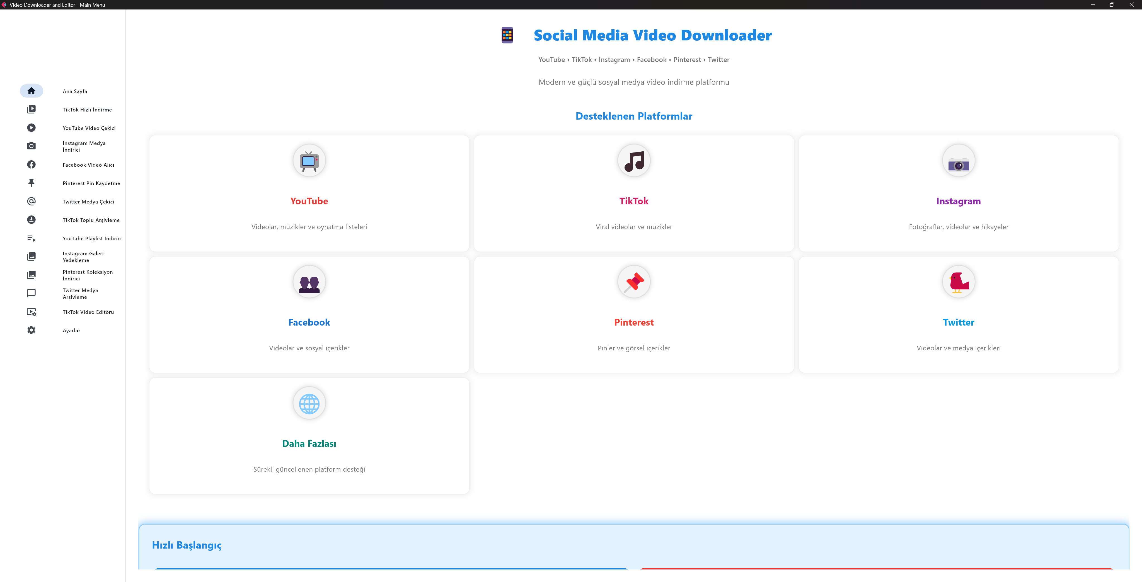Viewport: 1142px width, 582px height.
Task: Choose YouTube Playlist İndirici menu label
Action: (92, 239)
